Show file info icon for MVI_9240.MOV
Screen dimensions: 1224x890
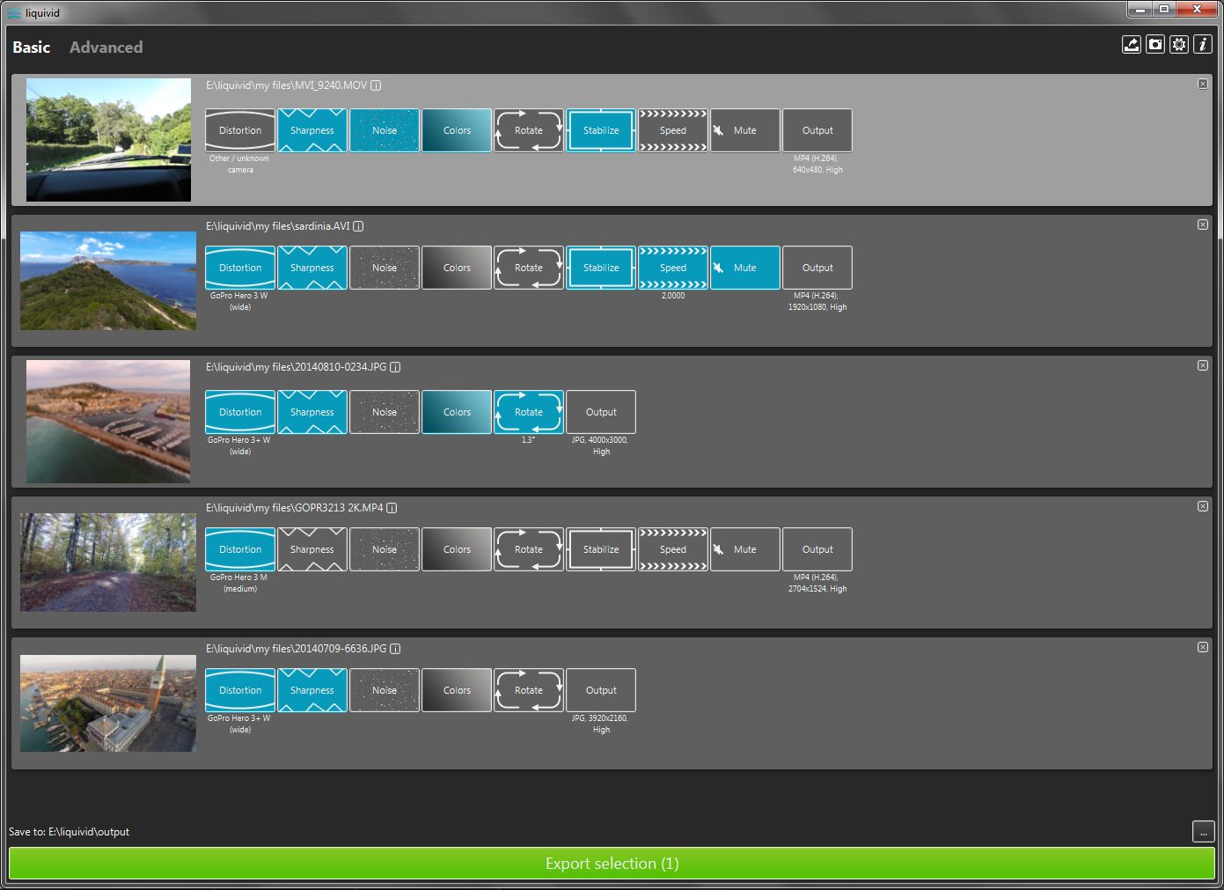click(376, 85)
